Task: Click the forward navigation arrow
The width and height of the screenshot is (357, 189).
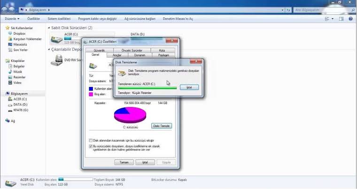Action: [x=11, y=9]
